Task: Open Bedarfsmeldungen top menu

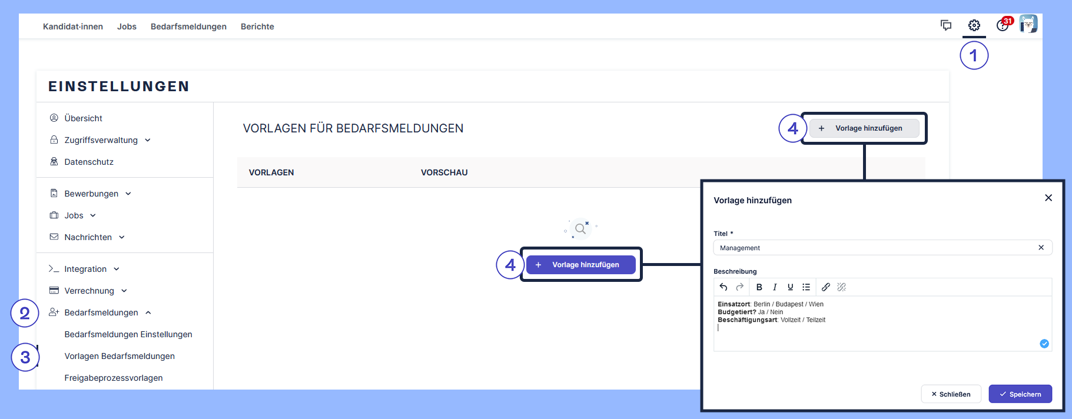Action: (188, 26)
